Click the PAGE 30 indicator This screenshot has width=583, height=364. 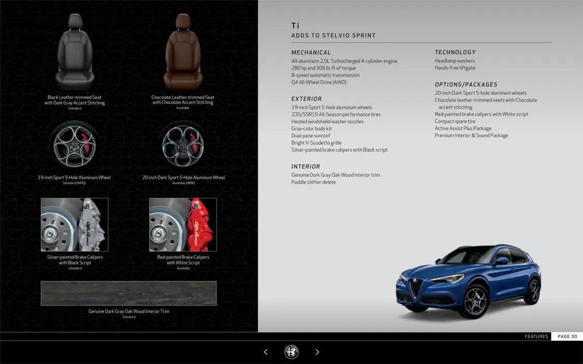tap(567, 336)
